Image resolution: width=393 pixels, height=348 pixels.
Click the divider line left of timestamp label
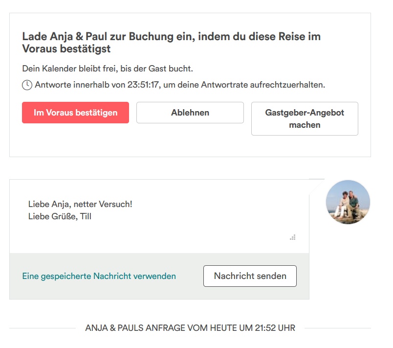[x=44, y=328]
